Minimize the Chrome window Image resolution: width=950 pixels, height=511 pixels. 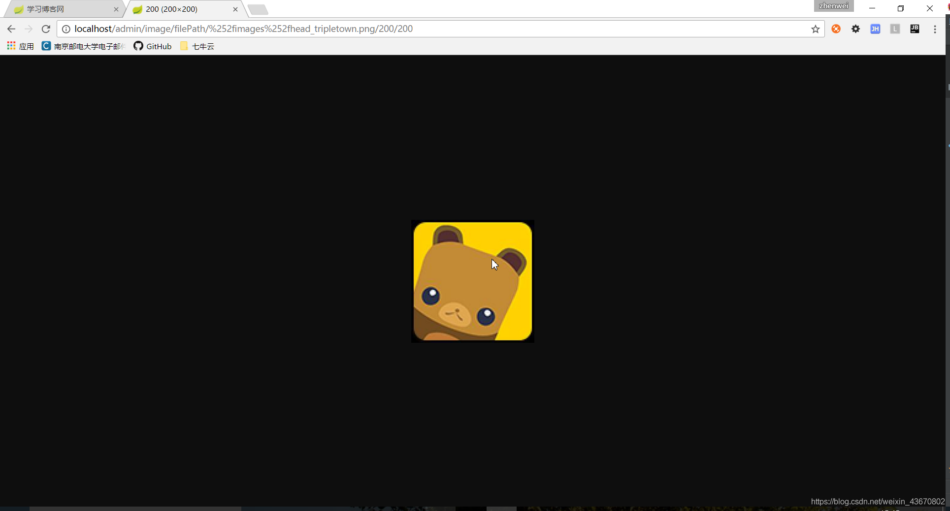click(x=872, y=8)
